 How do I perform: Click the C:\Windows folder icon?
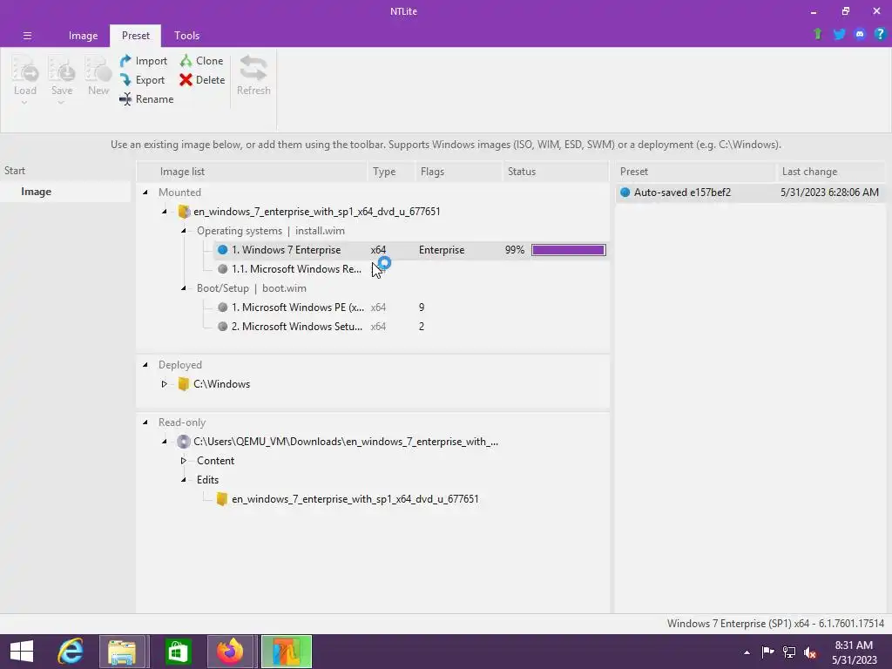click(183, 384)
